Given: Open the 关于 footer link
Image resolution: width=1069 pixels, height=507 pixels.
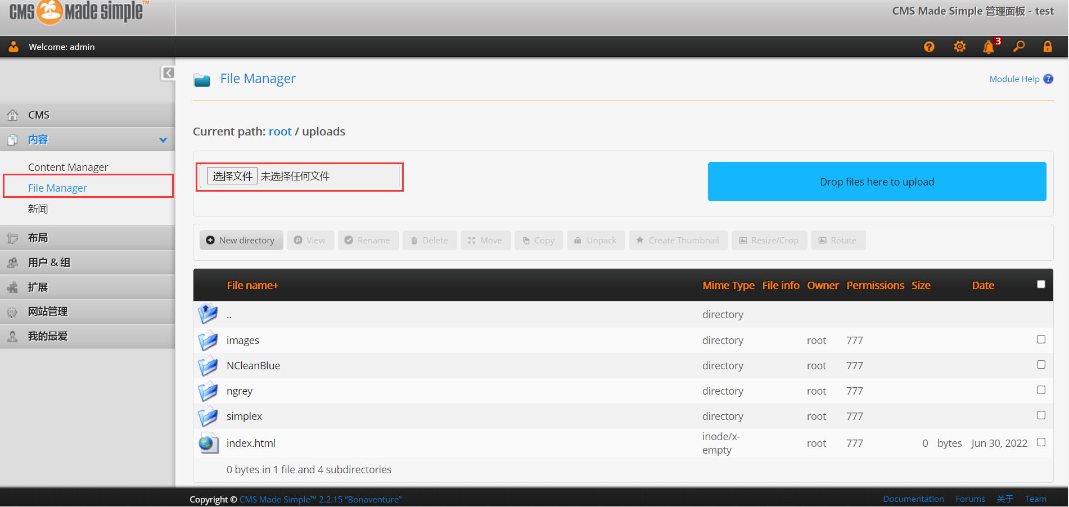Looking at the screenshot, I should point(1005,499).
